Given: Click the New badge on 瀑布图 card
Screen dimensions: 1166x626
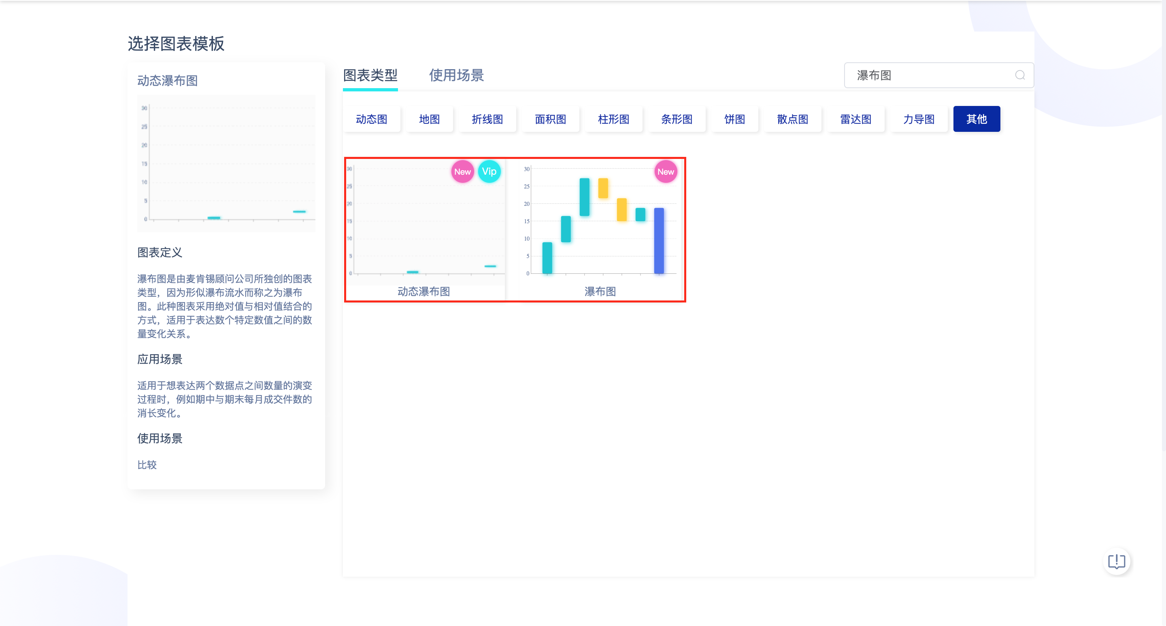Looking at the screenshot, I should tap(665, 171).
